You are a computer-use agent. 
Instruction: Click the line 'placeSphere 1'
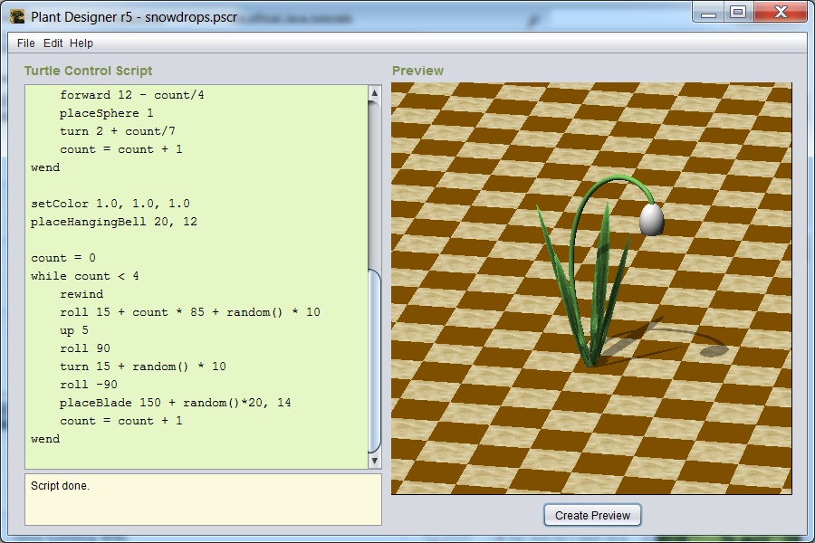click(x=106, y=113)
